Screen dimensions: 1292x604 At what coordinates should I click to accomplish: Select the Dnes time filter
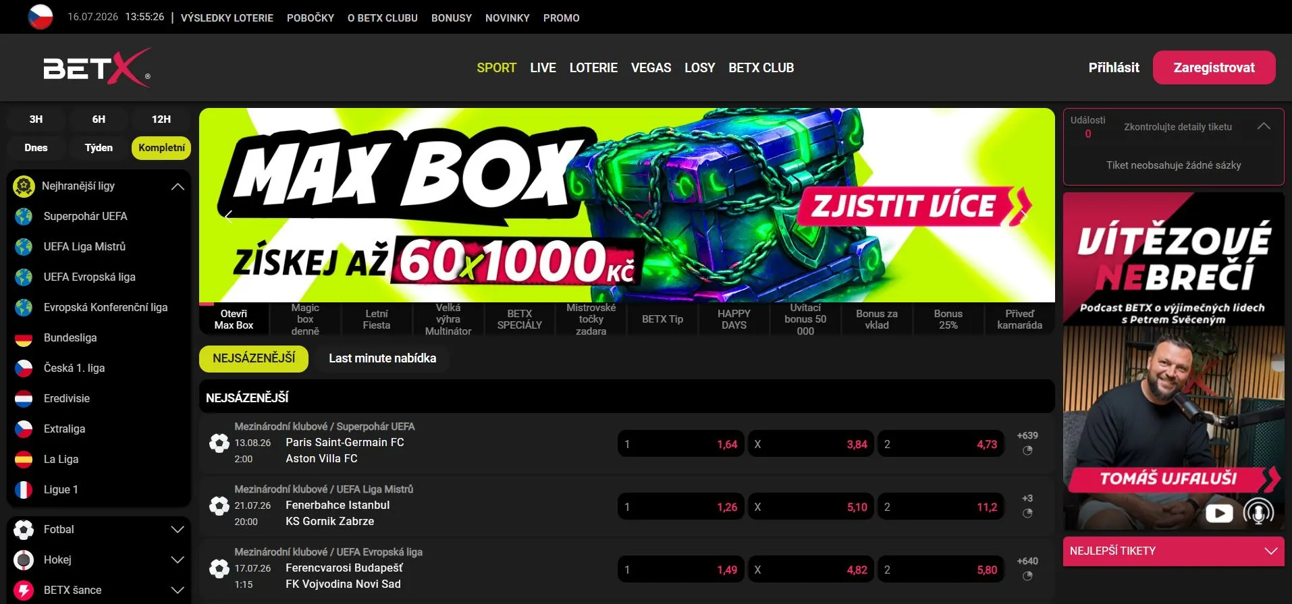(36, 148)
